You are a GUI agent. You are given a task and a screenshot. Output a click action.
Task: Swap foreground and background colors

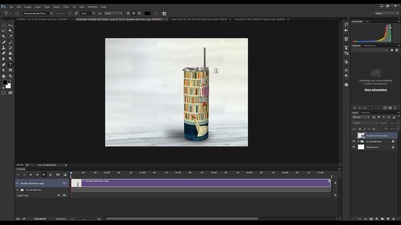(x=10, y=81)
